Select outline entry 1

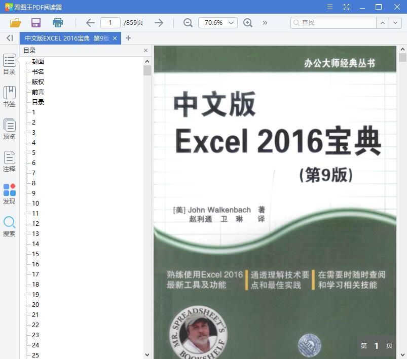(x=33, y=112)
